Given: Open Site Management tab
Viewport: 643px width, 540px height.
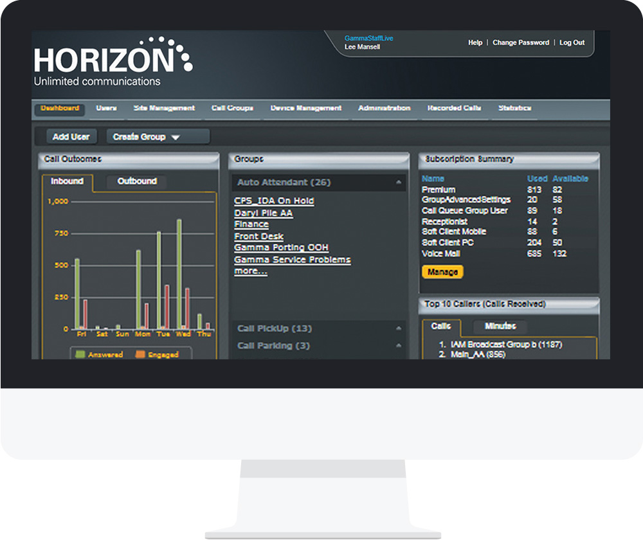Looking at the screenshot, I should (x=164, y=108).
